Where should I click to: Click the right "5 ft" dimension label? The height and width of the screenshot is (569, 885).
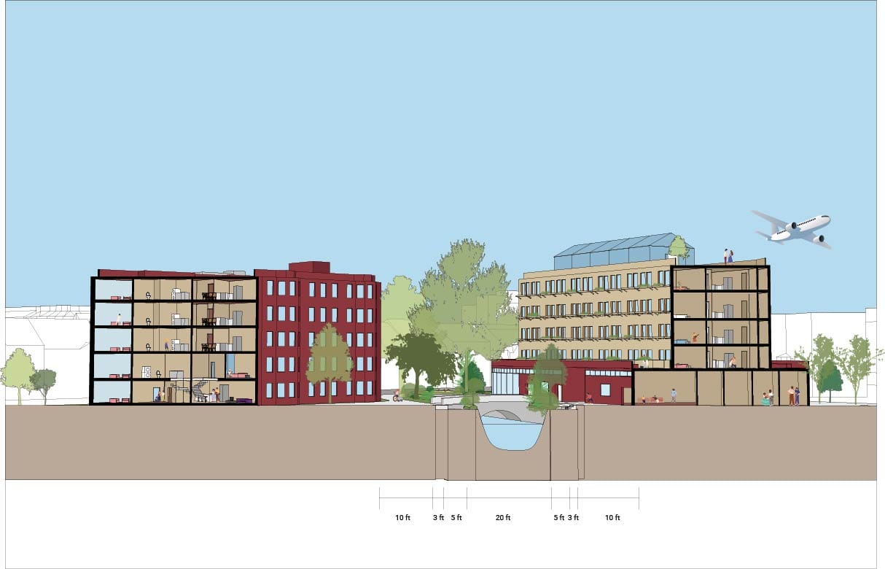pyautogui.click(x=558, y=518)
